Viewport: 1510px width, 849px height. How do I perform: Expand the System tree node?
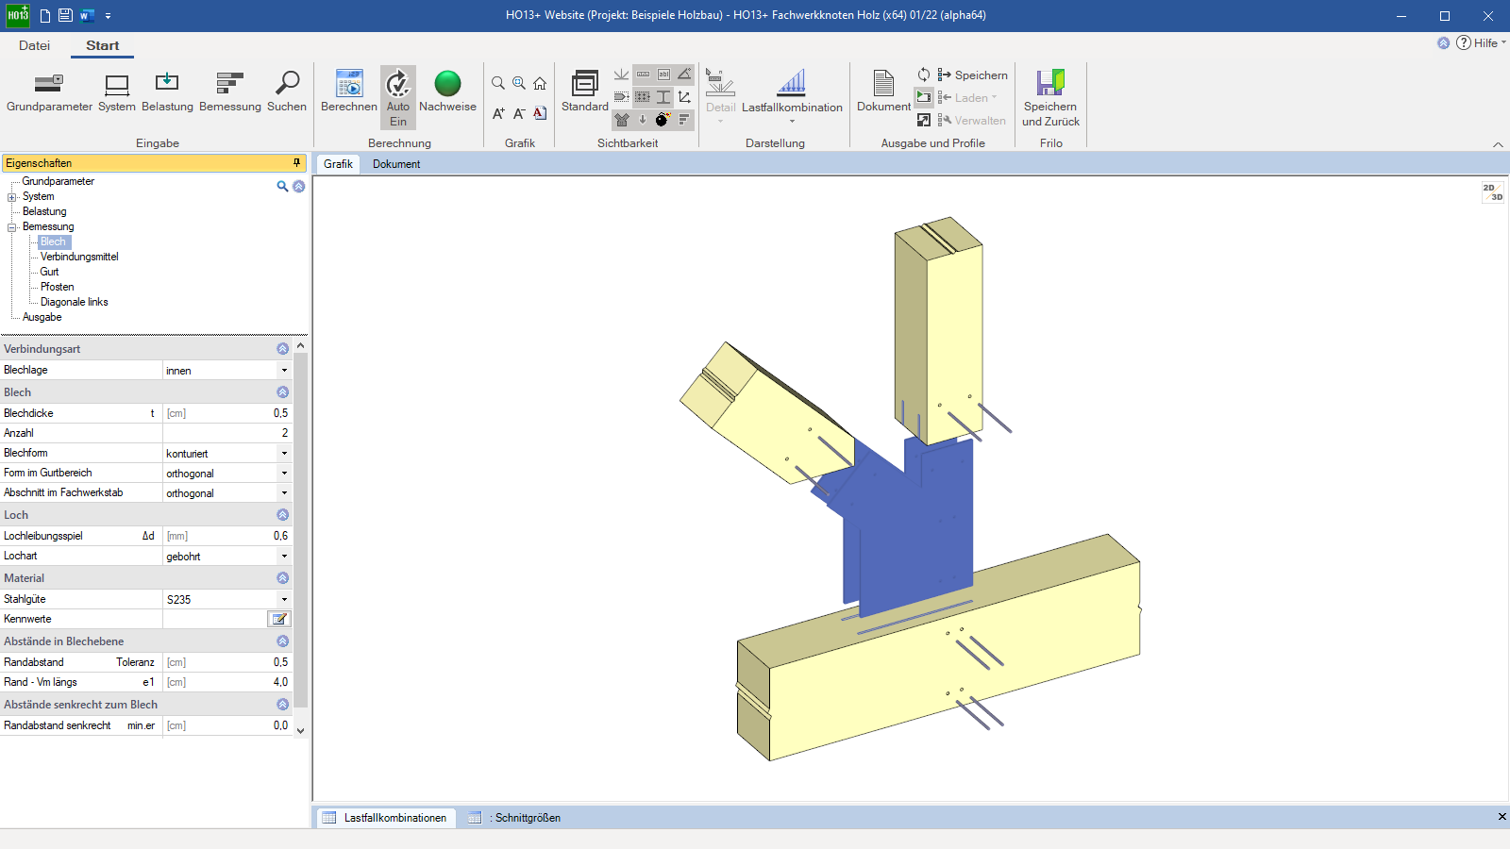(12, 197)
